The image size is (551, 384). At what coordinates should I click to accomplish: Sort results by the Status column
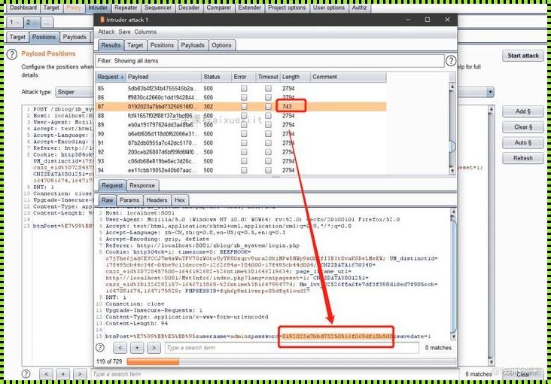click(x=216, y=77)
